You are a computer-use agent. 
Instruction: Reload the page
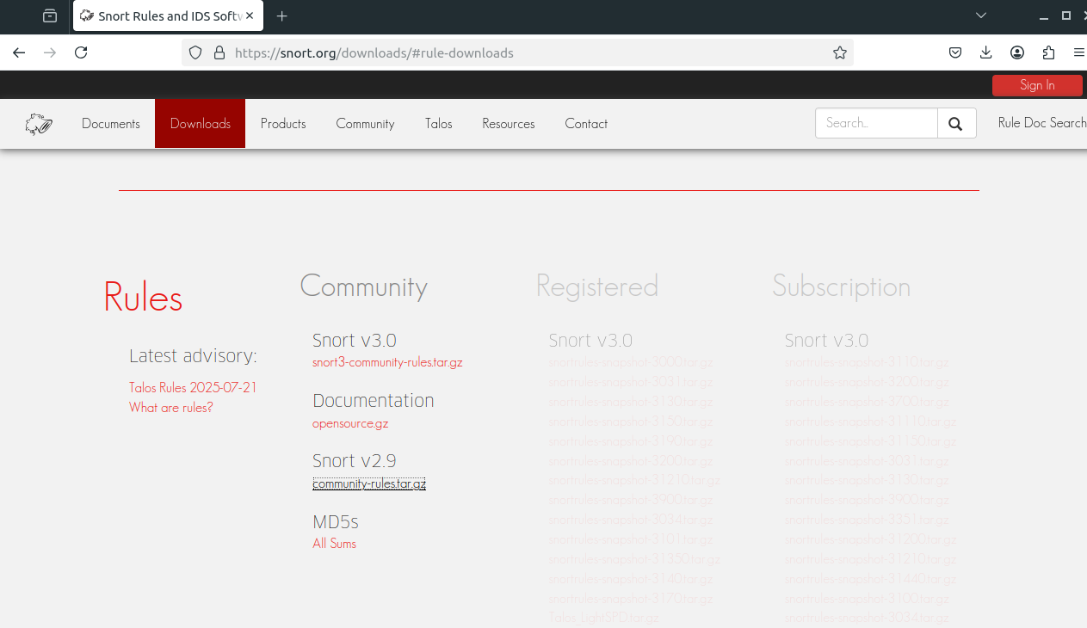(x=81, y=52)
